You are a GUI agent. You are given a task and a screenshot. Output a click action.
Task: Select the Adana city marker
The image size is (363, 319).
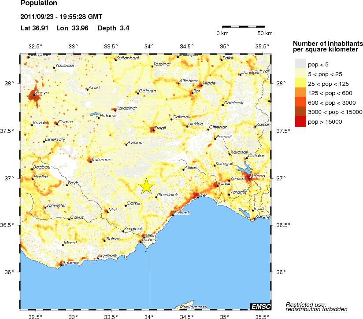click(x=249, y=178)
